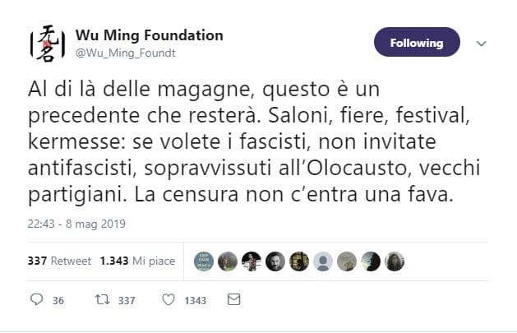The width and height of the screenshot is (517, 333).
Task: Open the 22:43 - 8 mag 2019 timestamp
Action: point(76,224)
